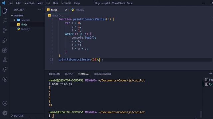Click the VS Code logo icon
Image resolution: width=213 pixels, height=119 pixels.
pyautogui.click(x=4, y=3)
